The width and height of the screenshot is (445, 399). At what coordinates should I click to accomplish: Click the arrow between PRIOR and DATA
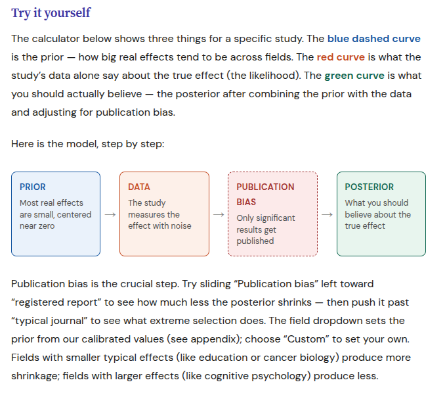pyautogui.click(x=110, y=214)
